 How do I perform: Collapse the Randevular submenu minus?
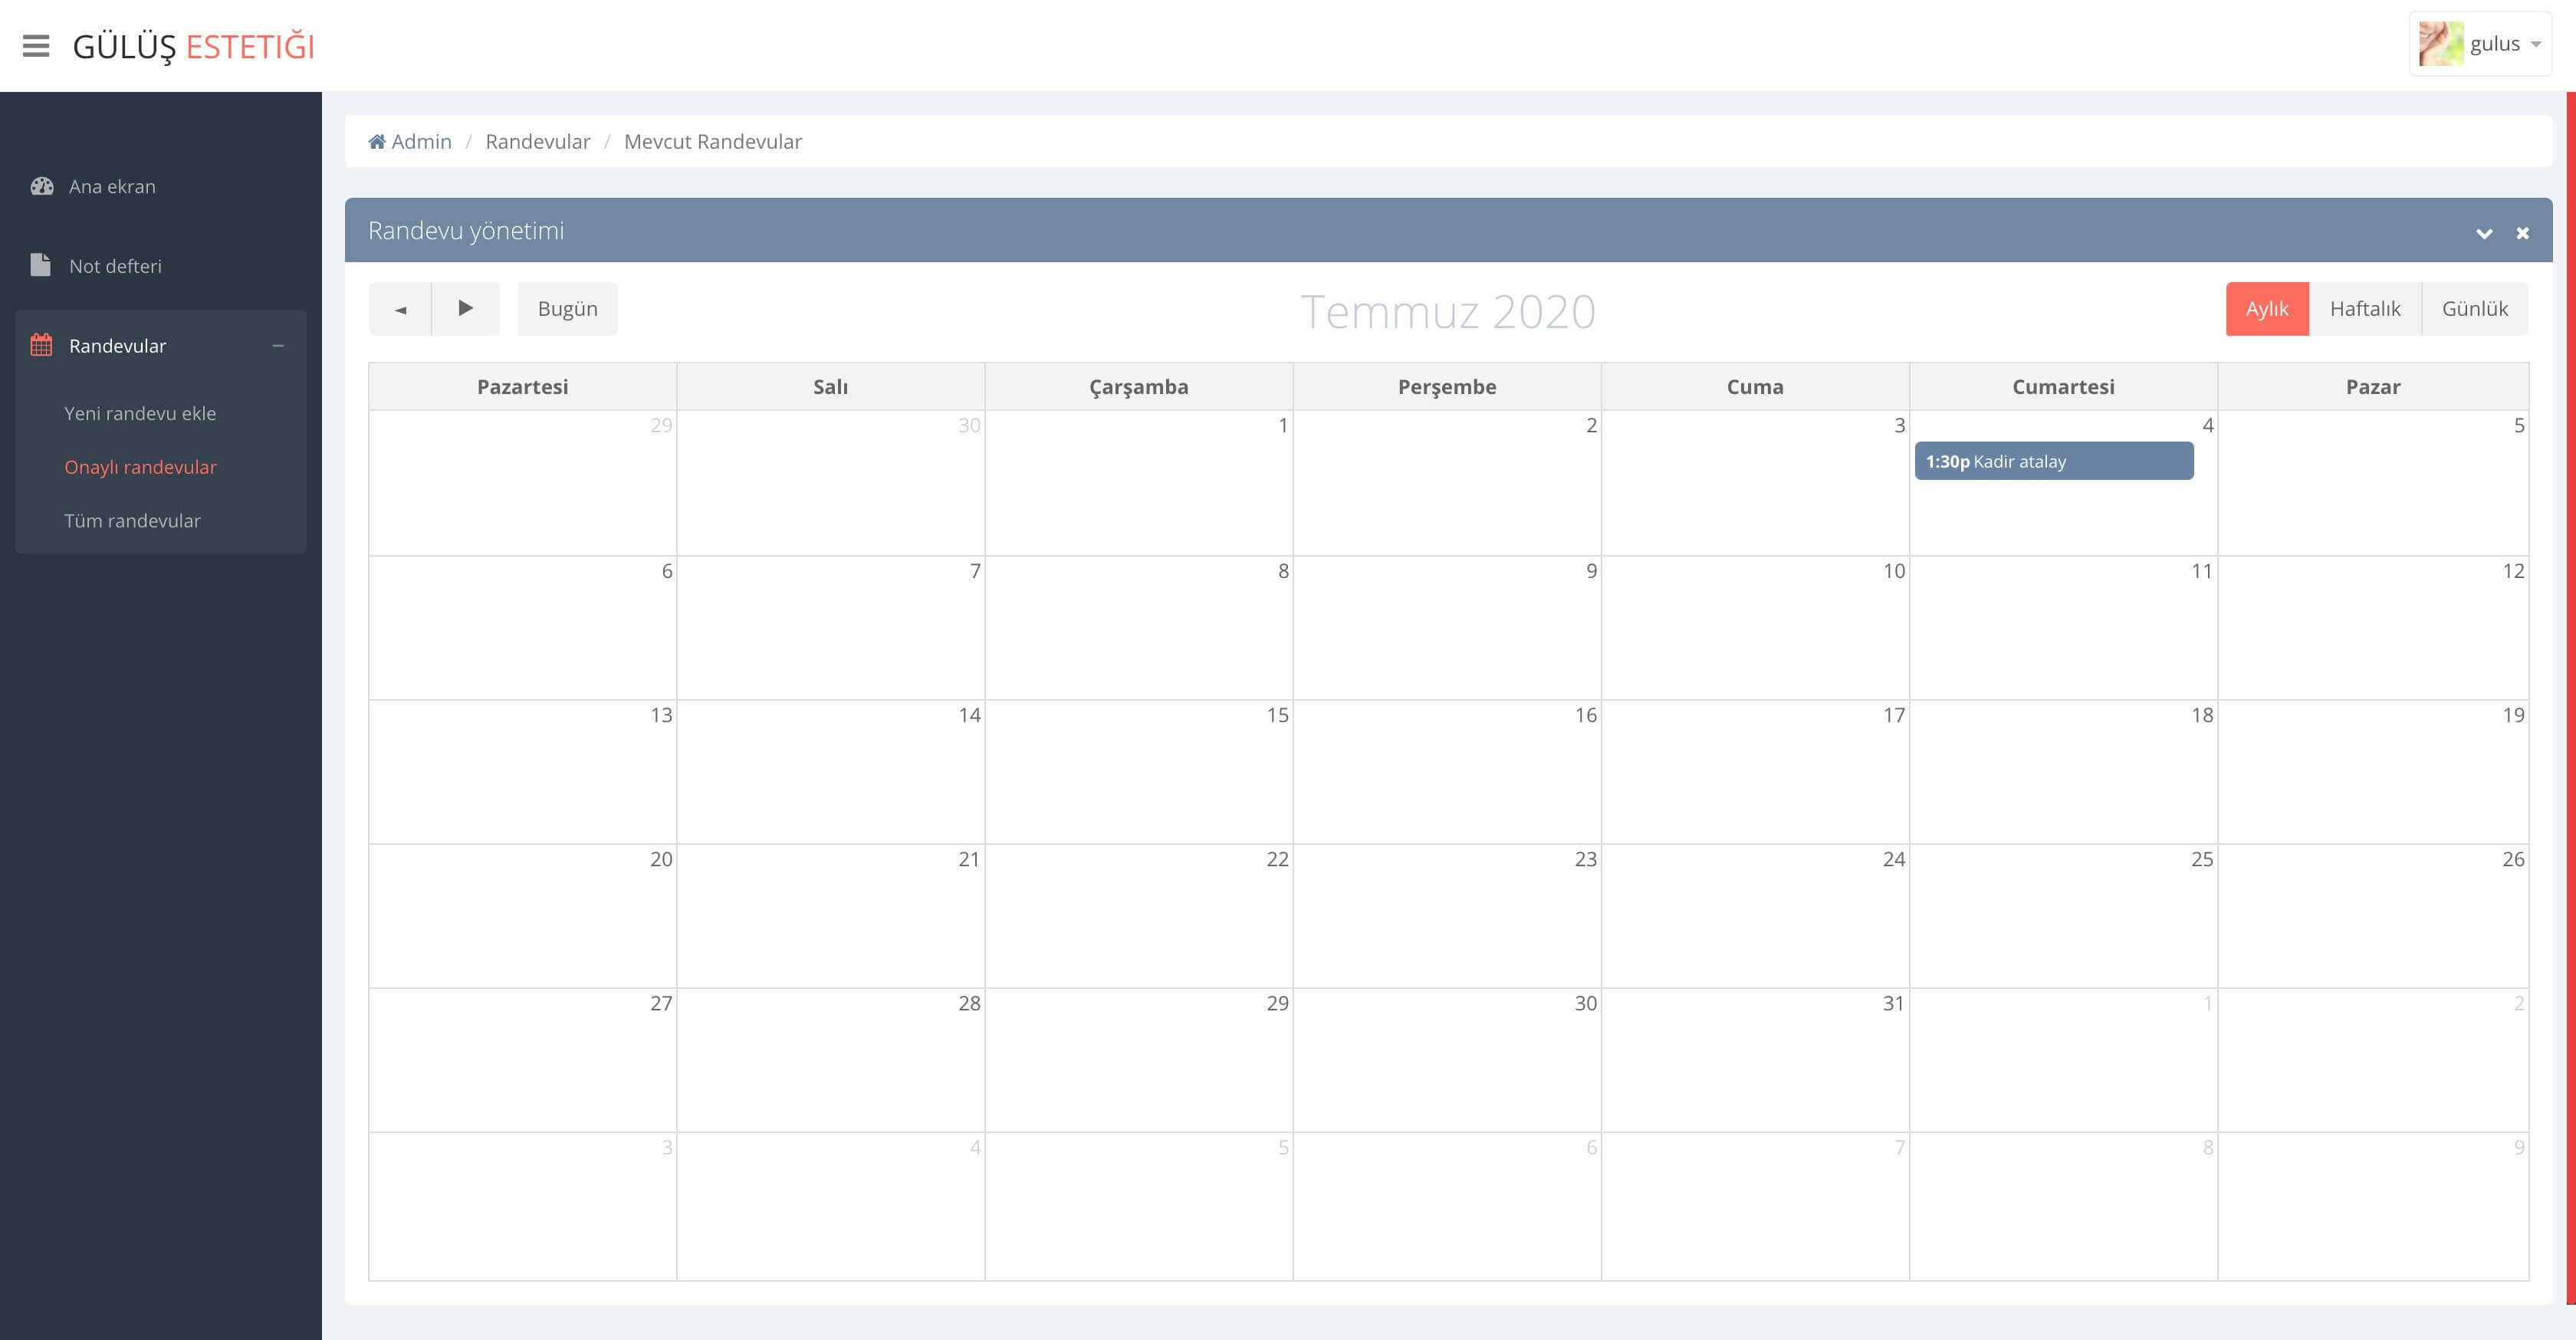278,346
